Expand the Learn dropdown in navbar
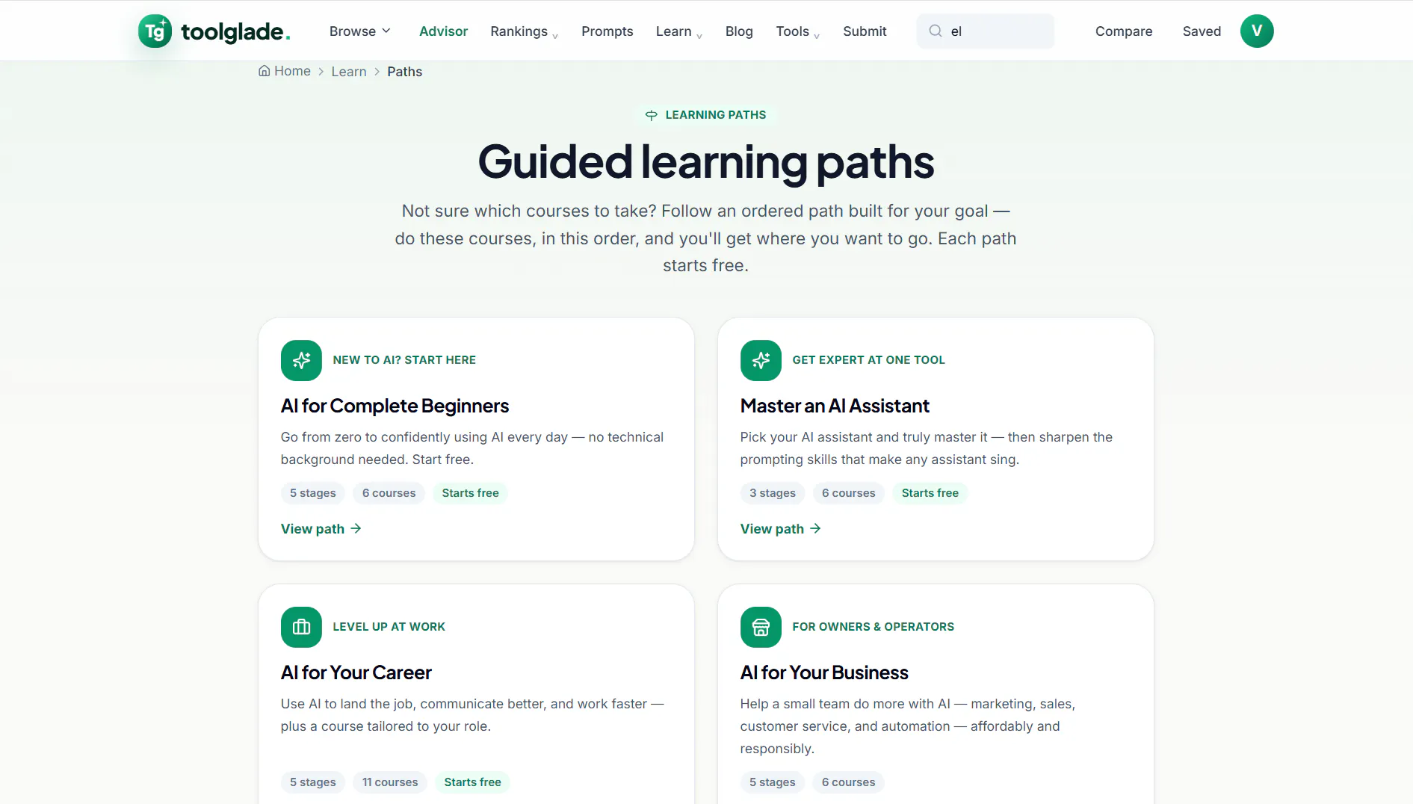Image resolution: width=1413 pixels, height=804 pixels. 679,31
